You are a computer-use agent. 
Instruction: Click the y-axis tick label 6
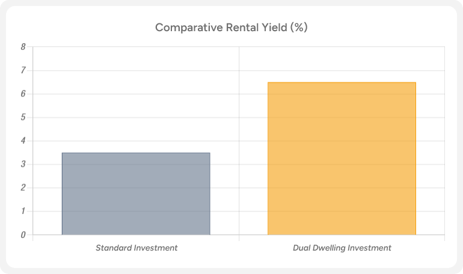[23, 94]
